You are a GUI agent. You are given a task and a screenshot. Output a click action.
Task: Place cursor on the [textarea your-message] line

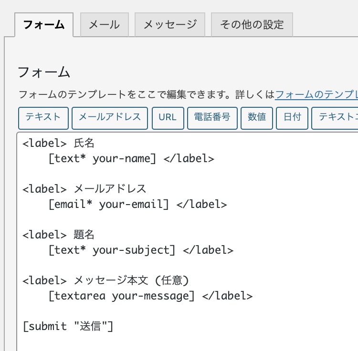point(122,296)
